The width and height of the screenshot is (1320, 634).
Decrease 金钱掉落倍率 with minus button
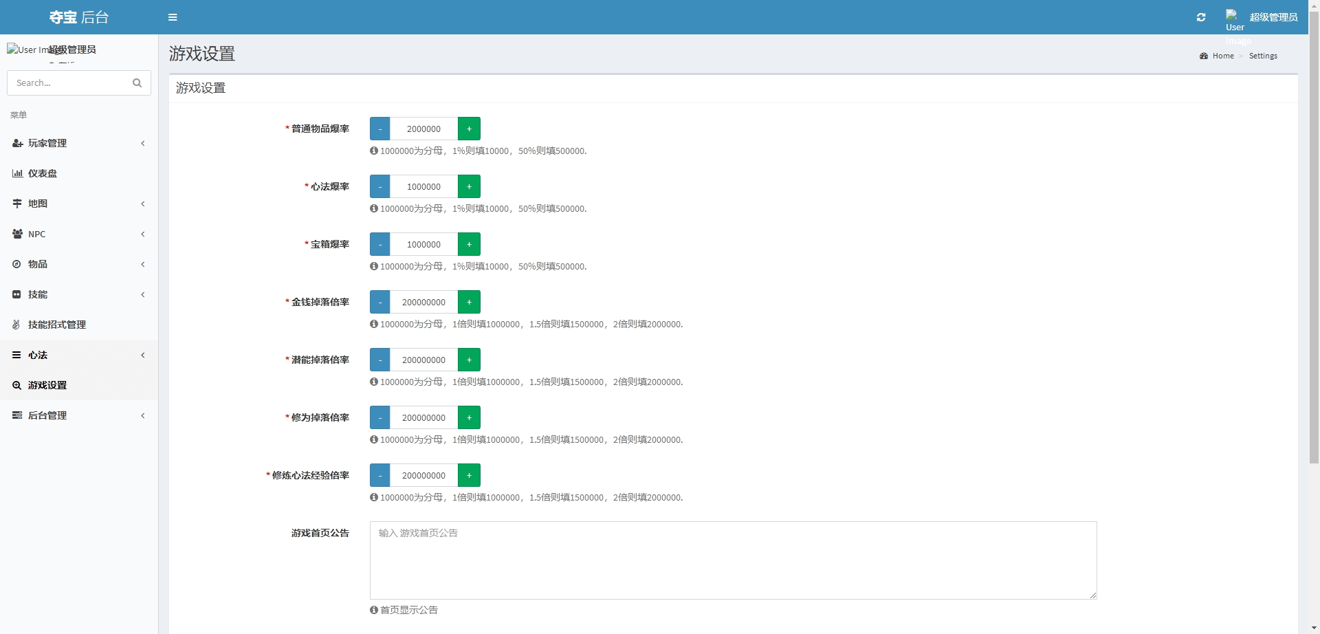tap(379, 302)
